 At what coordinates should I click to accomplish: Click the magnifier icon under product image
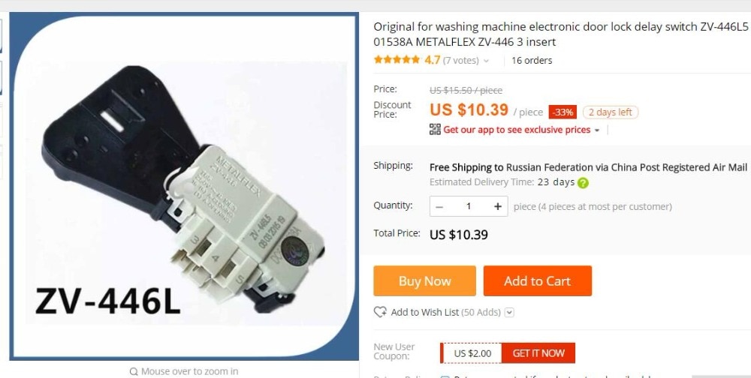tap(134, 372)
